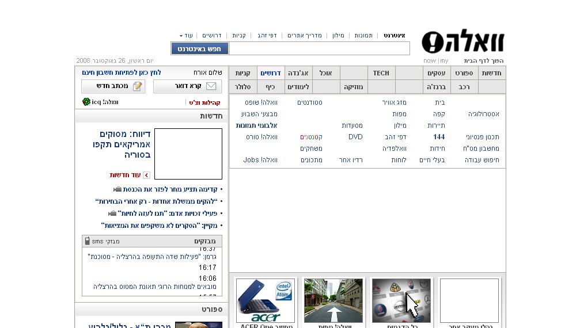Open the וואלפדיה link
This screenshot has height=328, width=580.
395,148
